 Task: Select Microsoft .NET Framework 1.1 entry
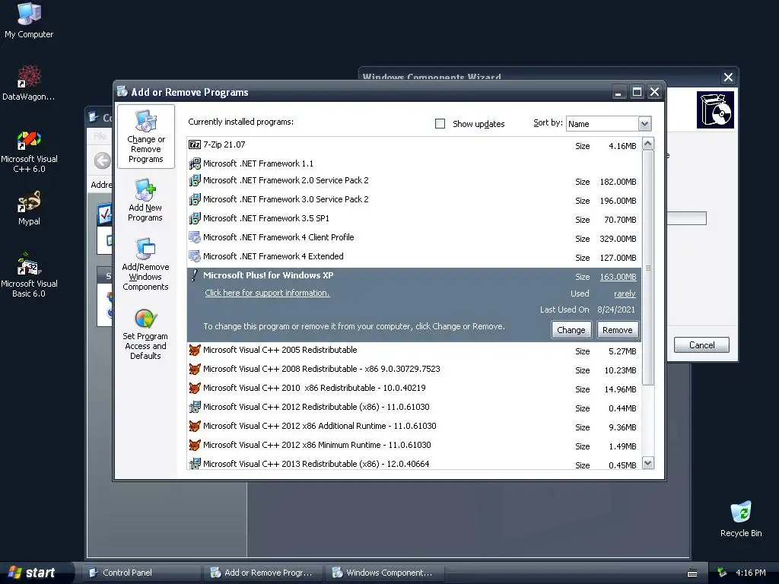414,163
